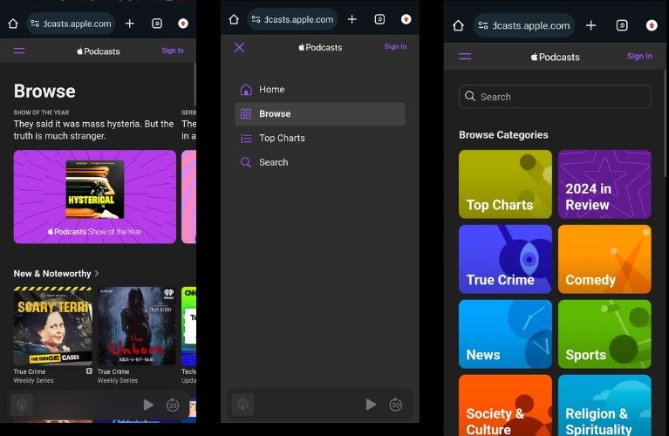
Task: Open the Society & Culture category tile
Action: (x=505, y=405)
